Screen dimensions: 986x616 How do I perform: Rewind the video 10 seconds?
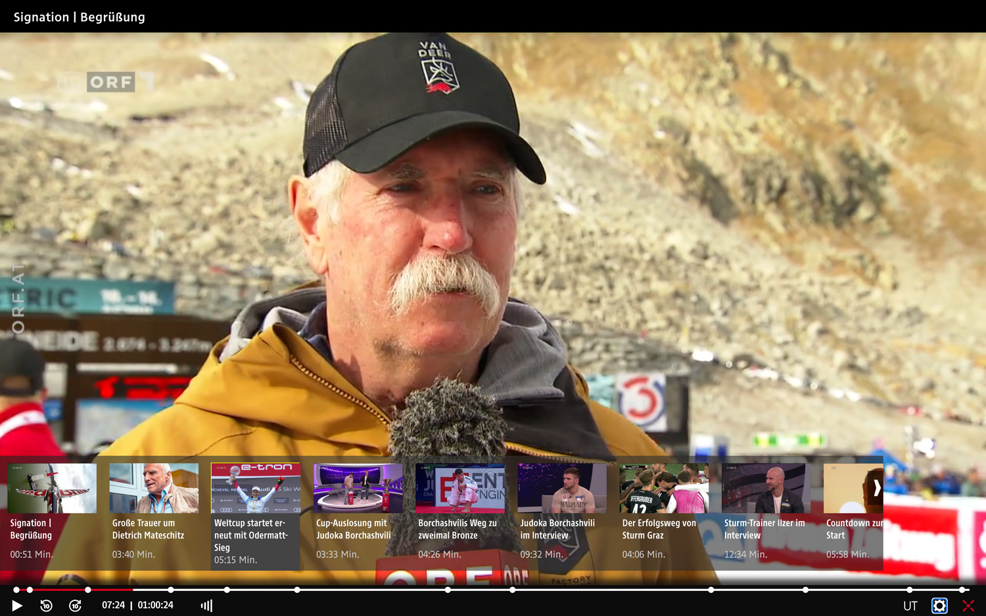[x=46, y=605]
